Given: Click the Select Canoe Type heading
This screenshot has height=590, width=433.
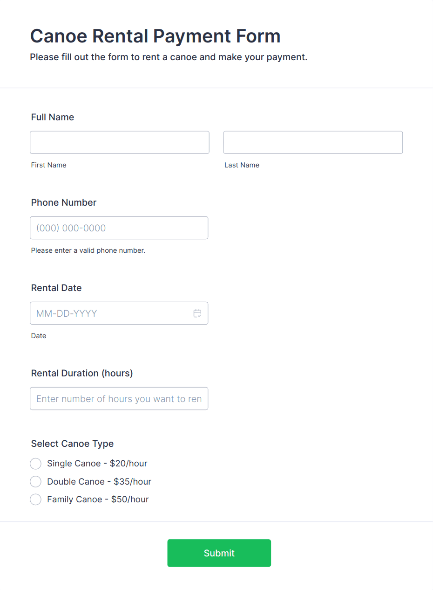Looking at the screenshot, I should click(x=72, y=444).
